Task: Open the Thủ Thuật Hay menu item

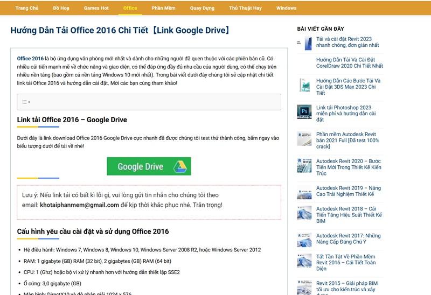Action: point(245,8)
